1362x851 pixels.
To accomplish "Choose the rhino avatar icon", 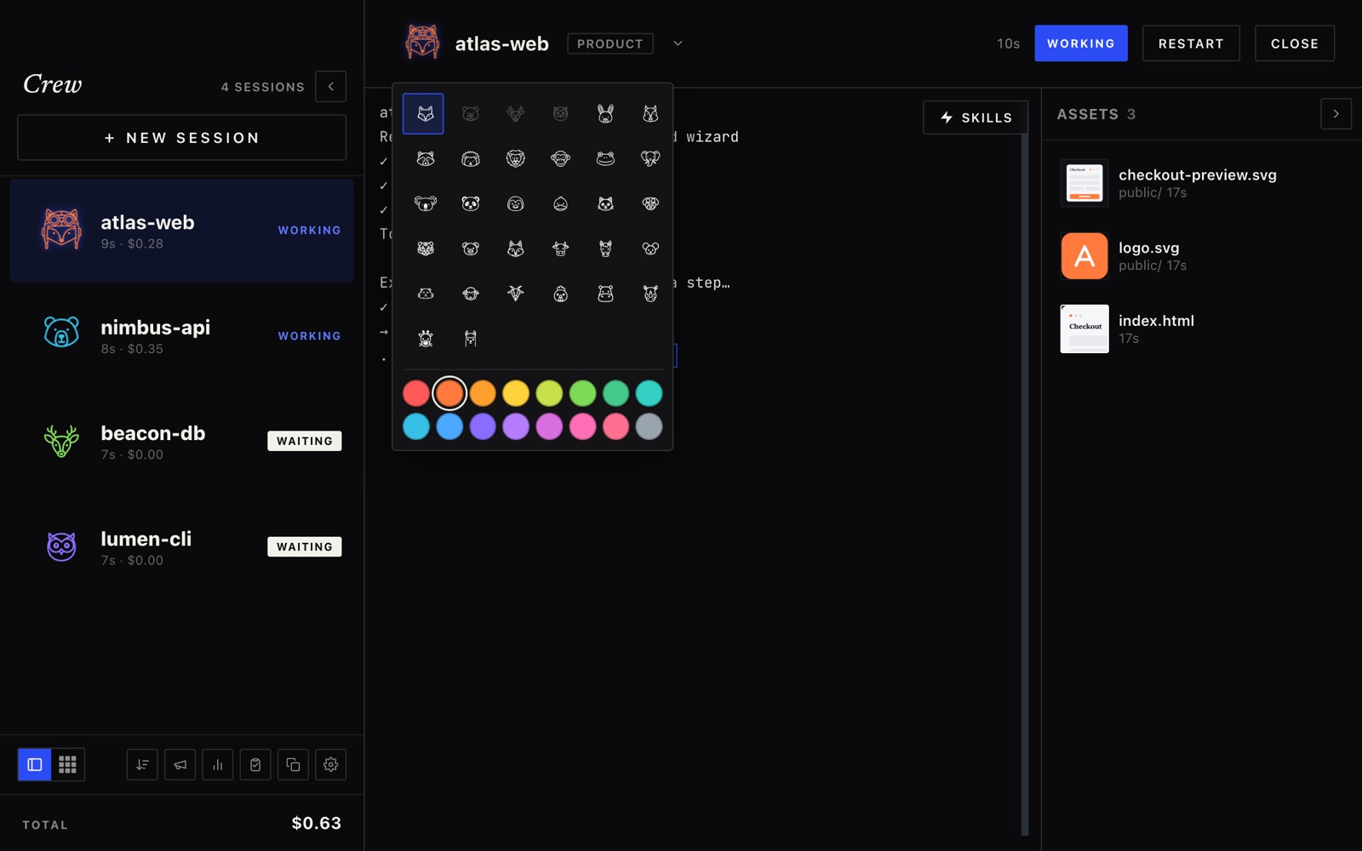I will pos(650,294).
